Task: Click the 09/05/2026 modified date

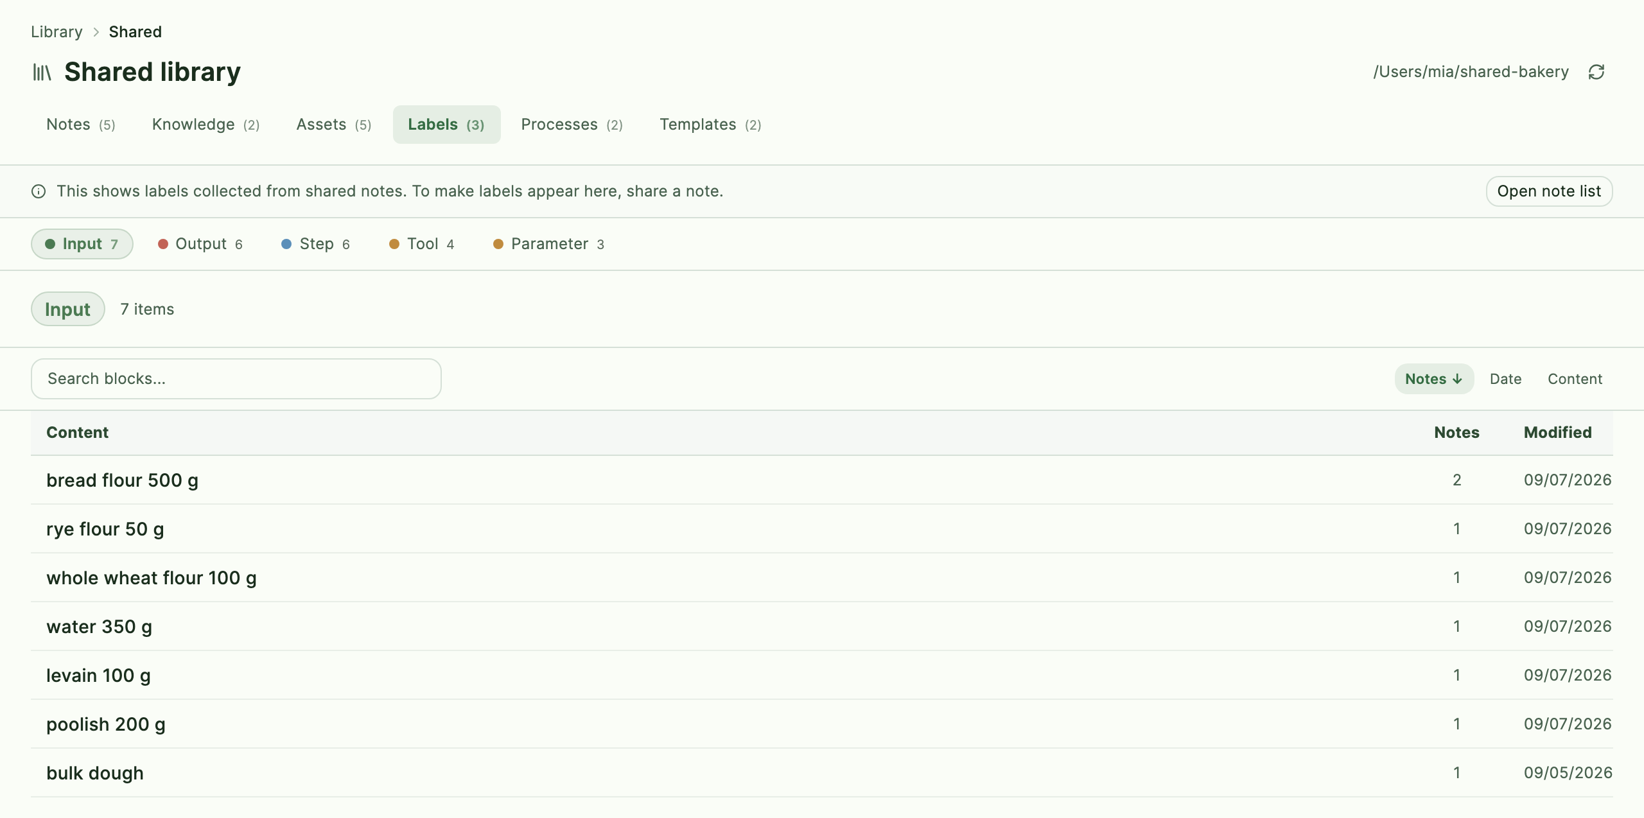Action: 1568,773
